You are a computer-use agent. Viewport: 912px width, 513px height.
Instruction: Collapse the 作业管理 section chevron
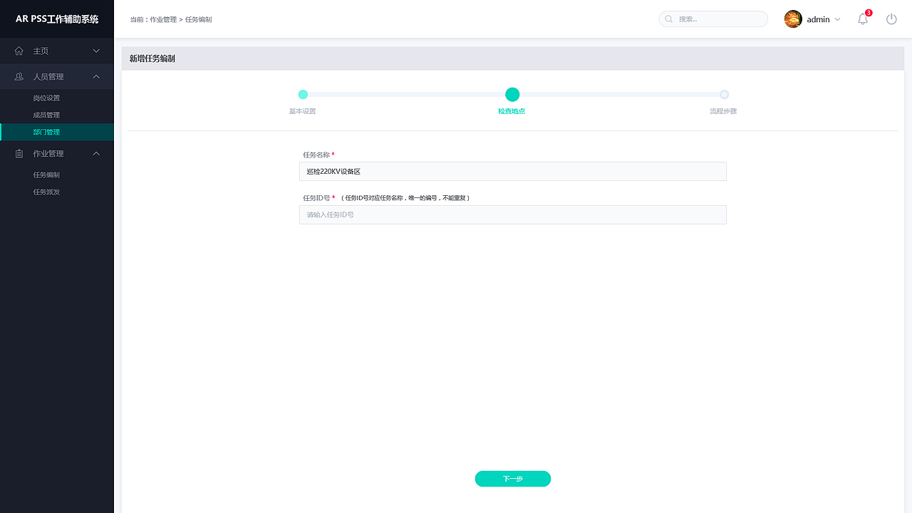click(97, 153)
